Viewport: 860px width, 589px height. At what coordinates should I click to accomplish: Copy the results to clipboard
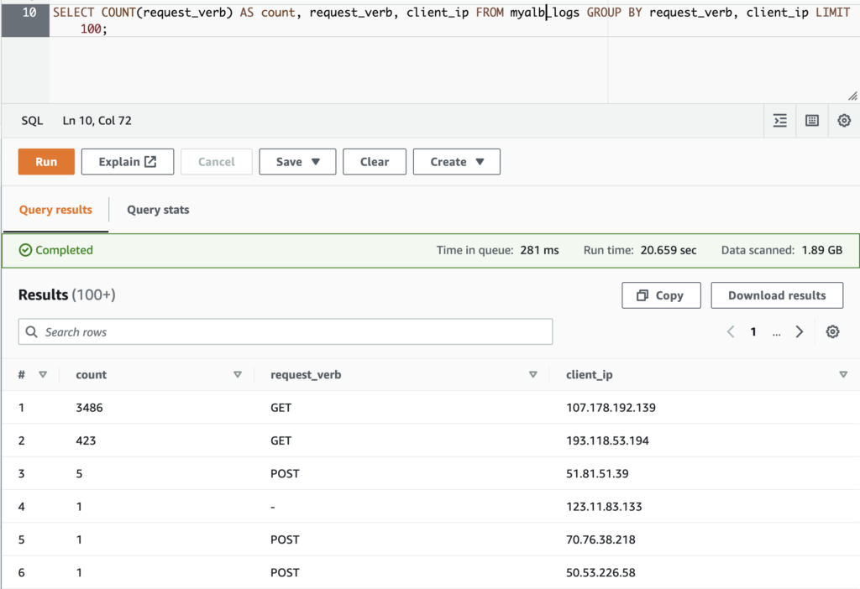tap(661, 294)
